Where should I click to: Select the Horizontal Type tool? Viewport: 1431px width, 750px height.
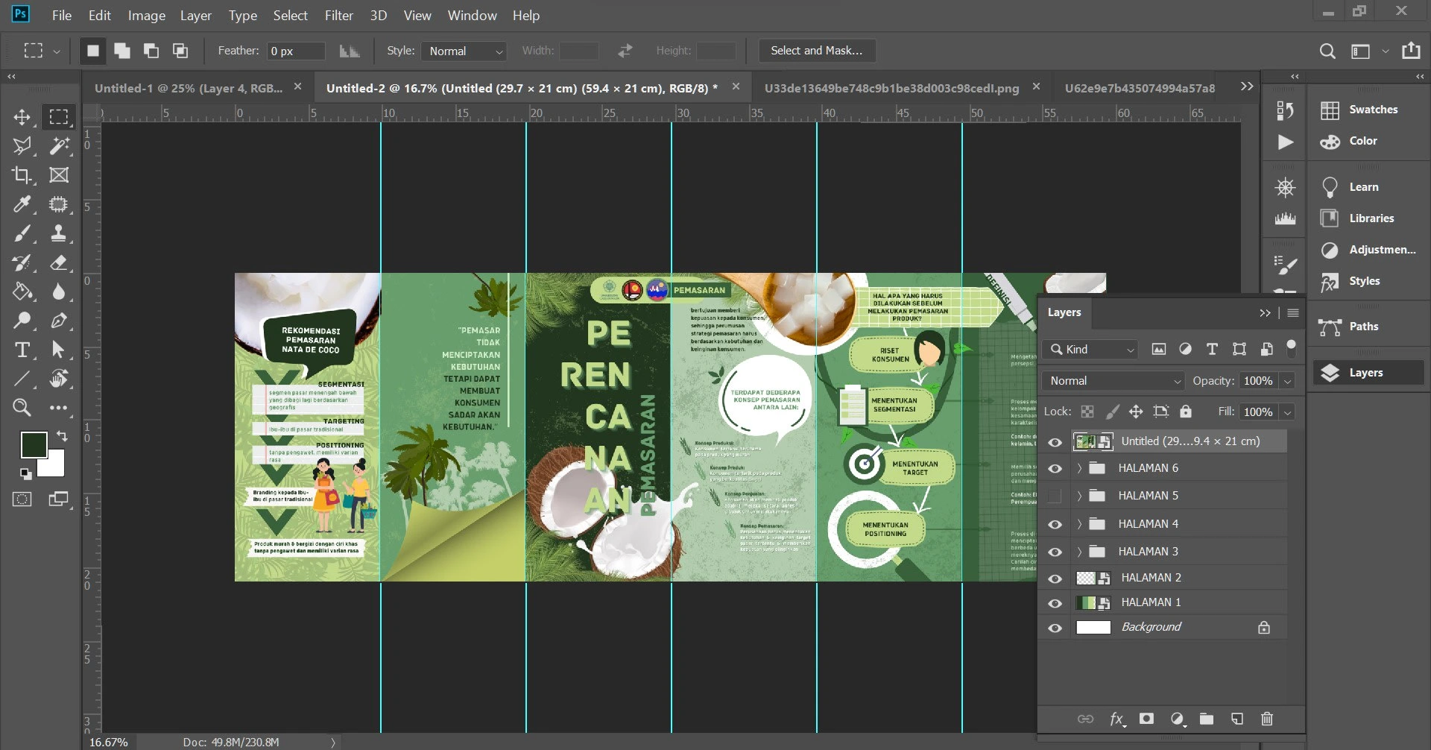(x=22, y=350)
